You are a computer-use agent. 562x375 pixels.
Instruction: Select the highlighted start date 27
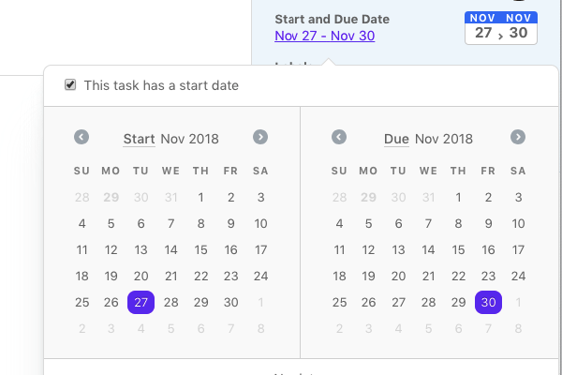pyautogui.click(x=140, y=302)
